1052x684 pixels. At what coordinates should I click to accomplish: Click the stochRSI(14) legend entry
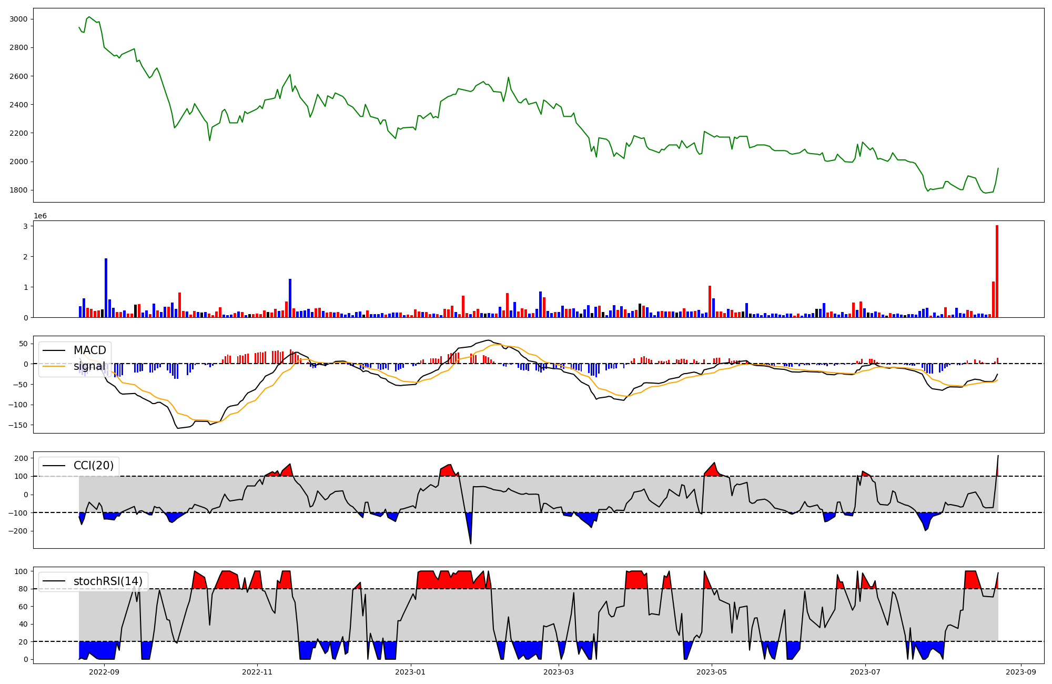[108, 581]
